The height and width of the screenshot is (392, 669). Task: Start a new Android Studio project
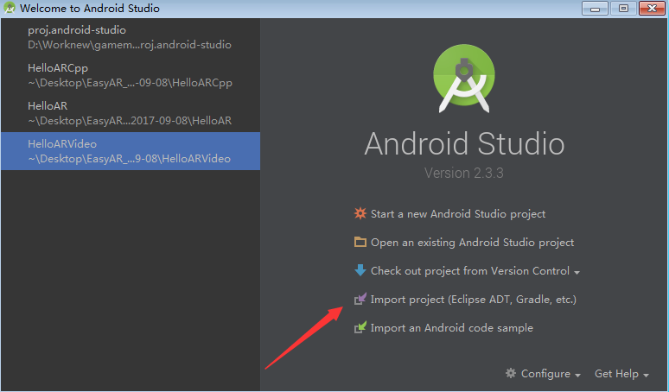click(x=458, y=214)
